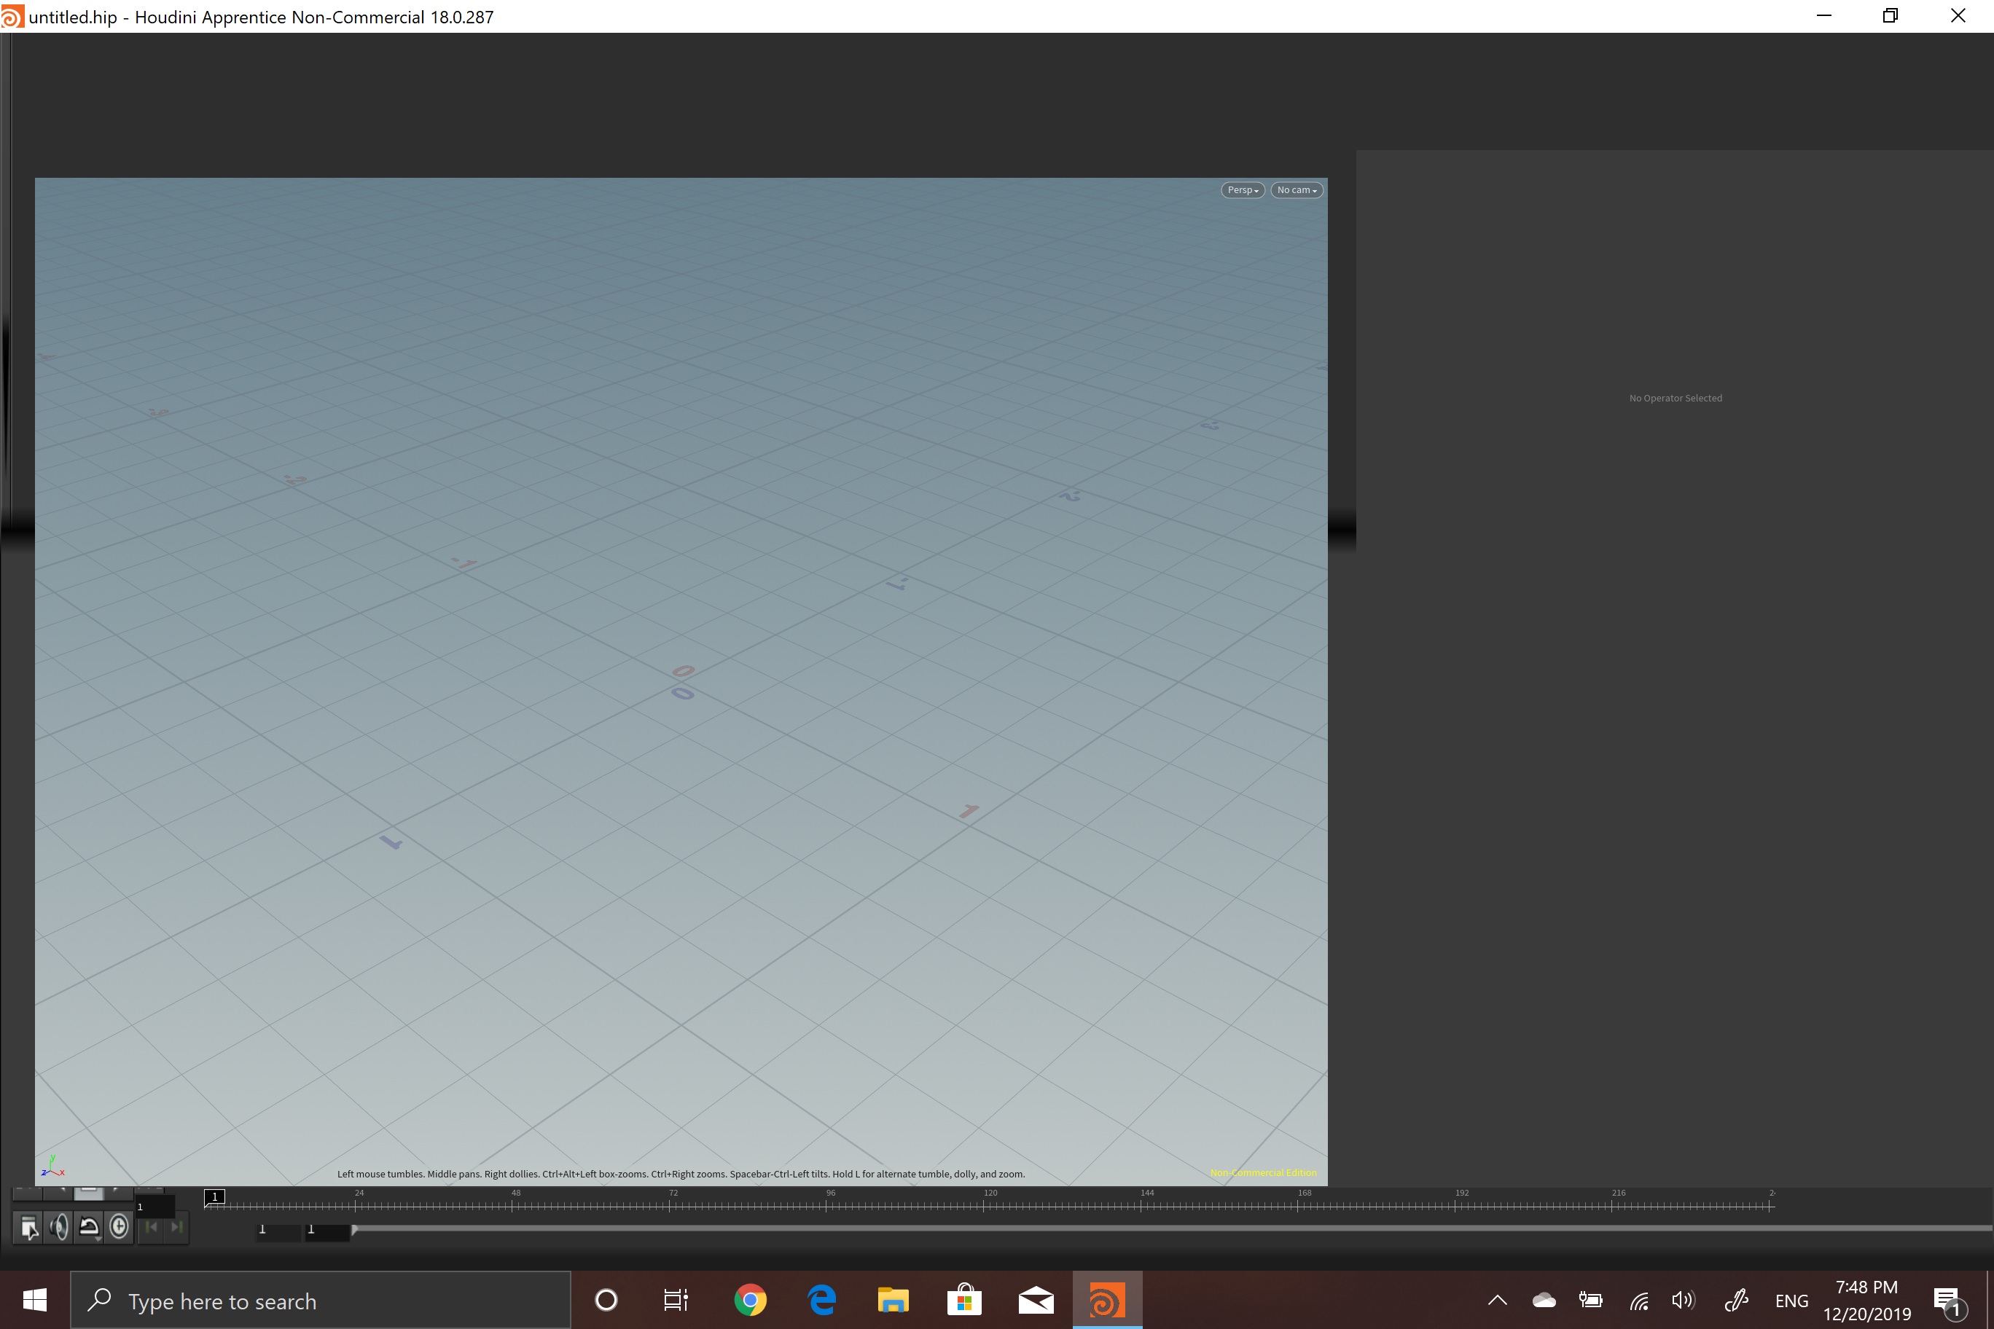Viewport: 1994px width, 1329px height.
Task: Click the Houdini logo in title bar
Action: (x=12, y=16)
